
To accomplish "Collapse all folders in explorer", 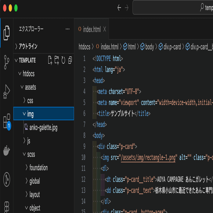I will (70, 60).
